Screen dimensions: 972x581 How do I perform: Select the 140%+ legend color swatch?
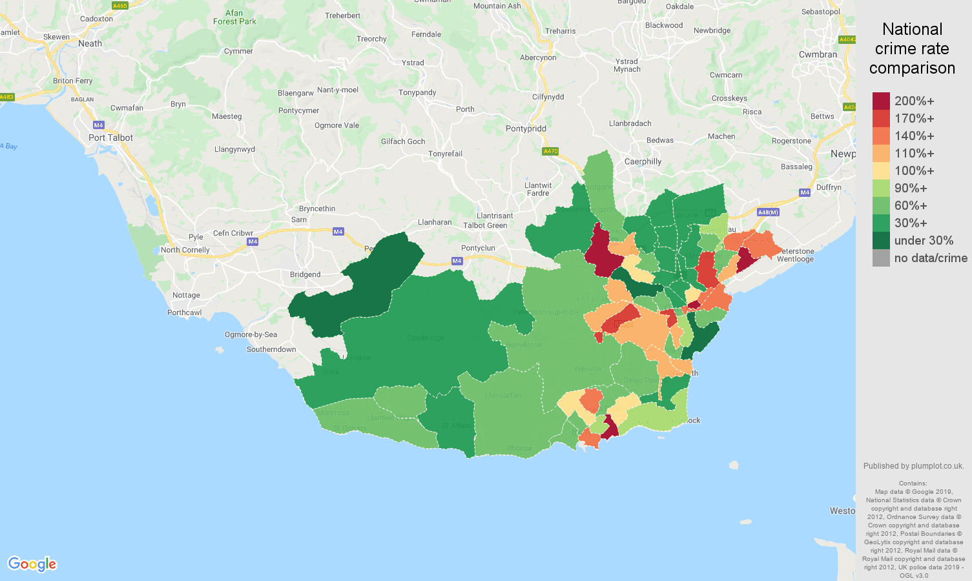[x=881, y=136]
